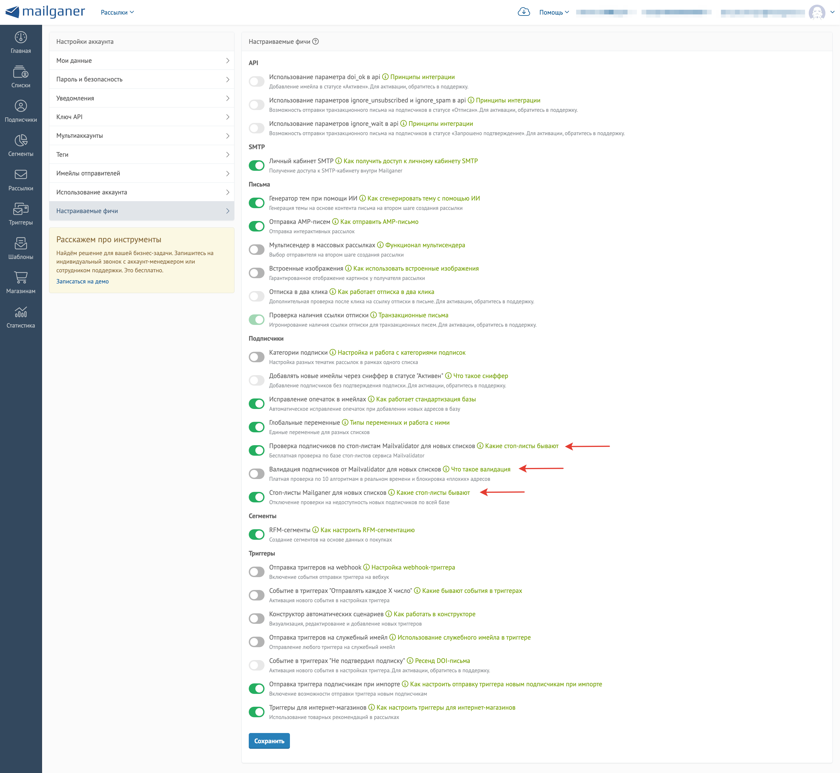
Task: Go to Сегменты via sidebar icon
Action: (x=20, y=140)
